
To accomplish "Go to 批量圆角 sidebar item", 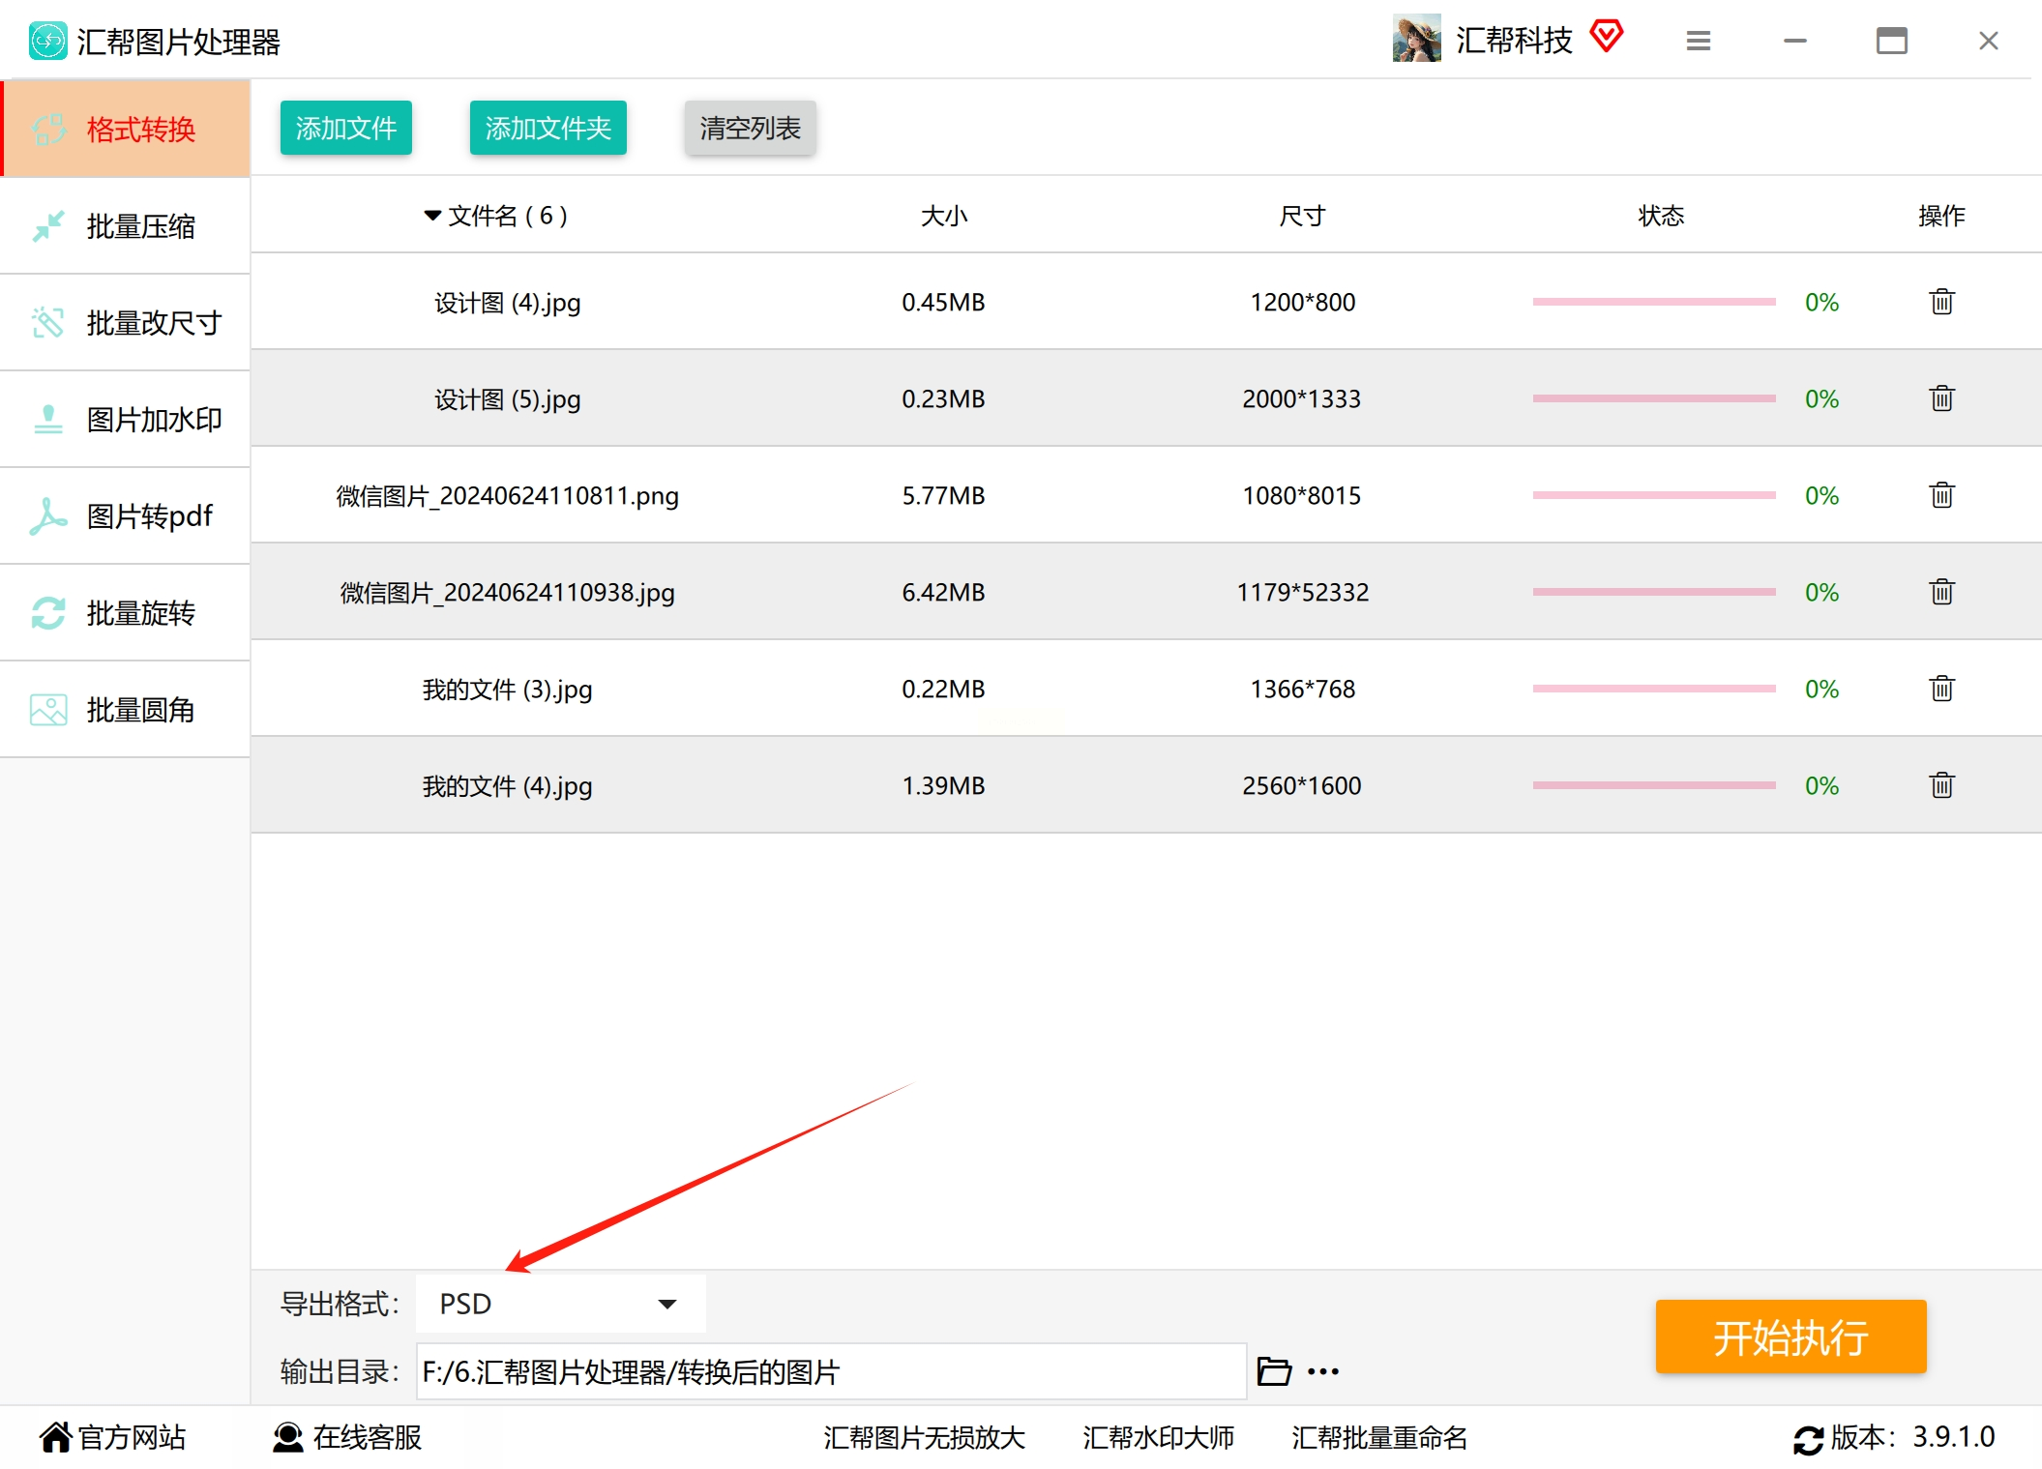I will [126, 709].
